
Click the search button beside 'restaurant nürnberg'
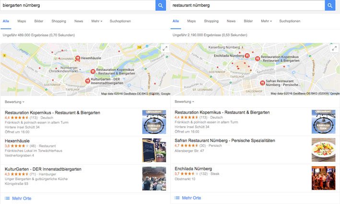pyautogui.click(x=330, y=5)
